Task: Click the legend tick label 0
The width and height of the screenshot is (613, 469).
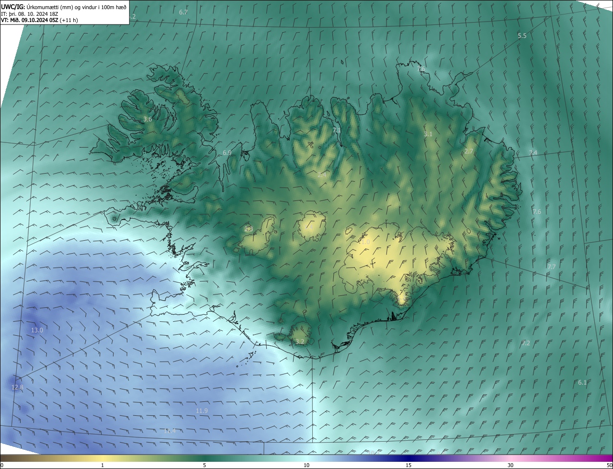Action: 2,465
